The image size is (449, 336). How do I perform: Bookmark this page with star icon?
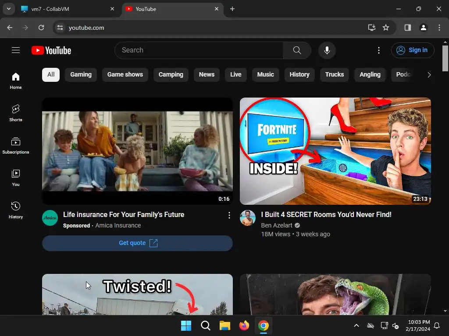pos(386,28)
